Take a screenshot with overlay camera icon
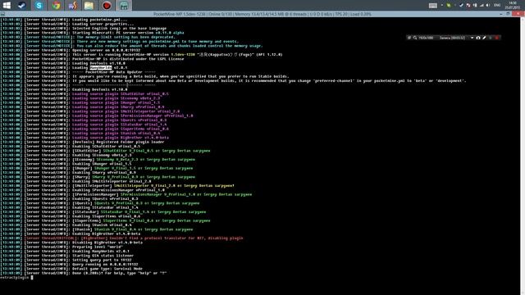This screenshot has width=525, height=295. click(478, 38)
